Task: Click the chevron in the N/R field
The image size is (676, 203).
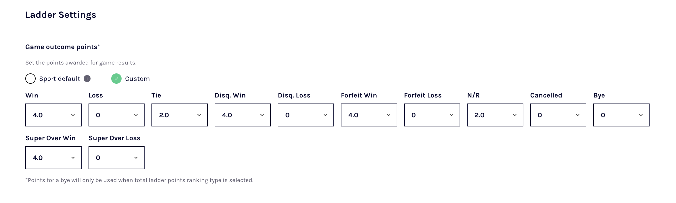Action: click(515, 115)
